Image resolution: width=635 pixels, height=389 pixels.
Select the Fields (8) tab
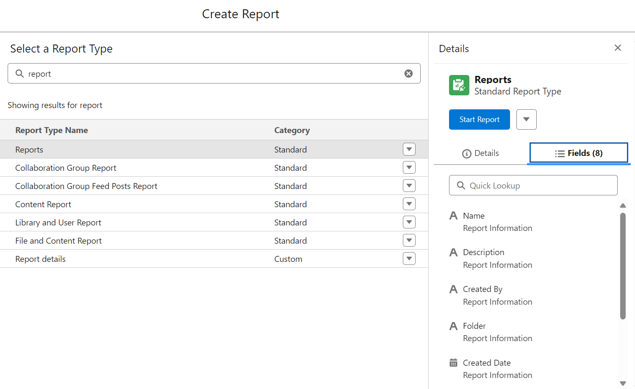point(579,153)
